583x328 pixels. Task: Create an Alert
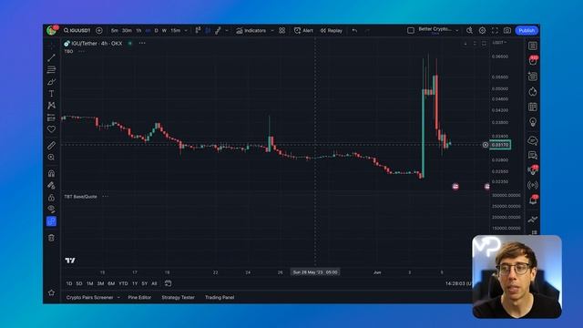pos(303,30)
